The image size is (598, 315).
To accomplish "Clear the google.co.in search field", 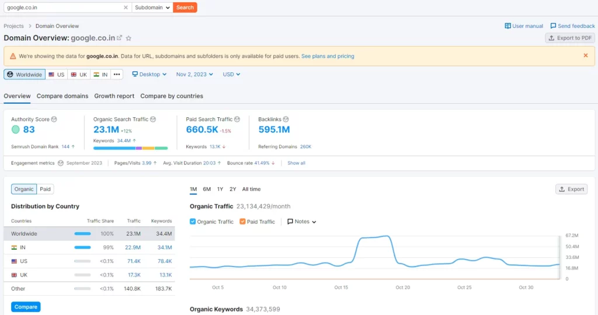I will pos(126,7).
